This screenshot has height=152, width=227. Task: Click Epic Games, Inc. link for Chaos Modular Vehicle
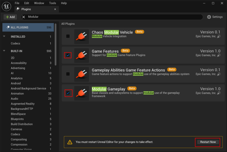click(206, 36)
